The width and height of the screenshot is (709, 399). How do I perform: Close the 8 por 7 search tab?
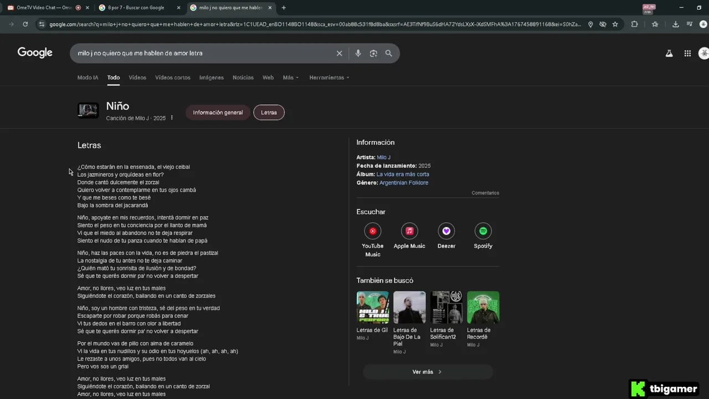tap(178, 8)
